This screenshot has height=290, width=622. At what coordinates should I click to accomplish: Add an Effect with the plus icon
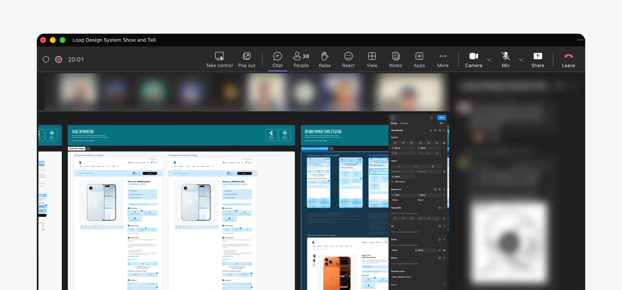pyautogui.click(x=444, y=258)
